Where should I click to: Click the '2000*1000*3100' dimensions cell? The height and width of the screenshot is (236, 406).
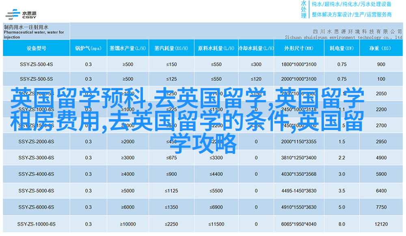coord(299,79)
